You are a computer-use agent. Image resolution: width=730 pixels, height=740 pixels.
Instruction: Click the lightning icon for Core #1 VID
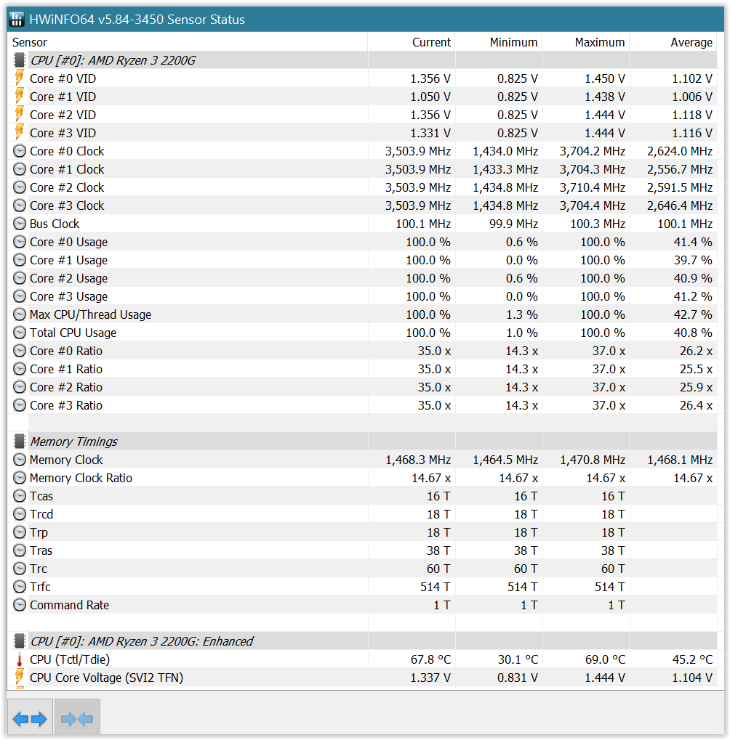20,97
